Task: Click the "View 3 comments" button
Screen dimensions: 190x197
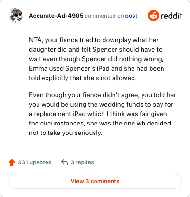Action: [x=95, y=181]
